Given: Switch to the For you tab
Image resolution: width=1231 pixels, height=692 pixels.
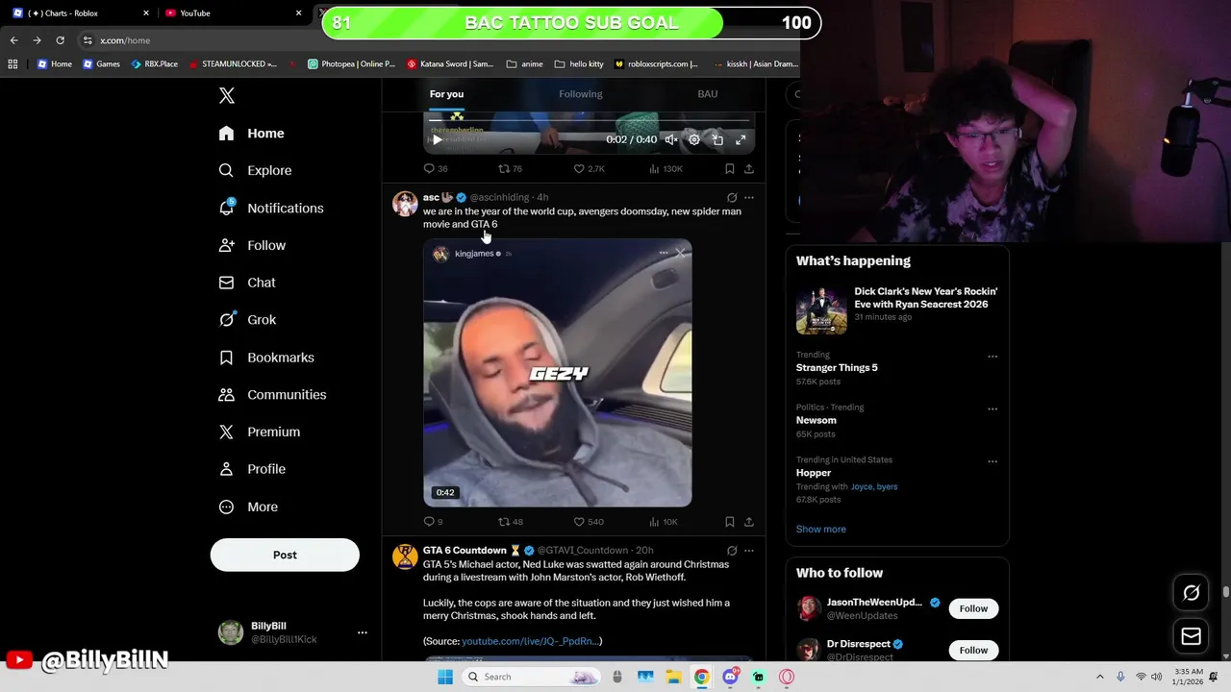Looking at the screenshot, I should (x=446, y=94).
